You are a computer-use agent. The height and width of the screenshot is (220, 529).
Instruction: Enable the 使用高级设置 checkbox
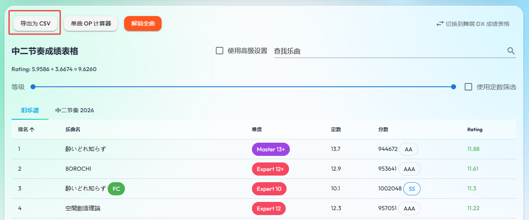click(x=220, y=51)
